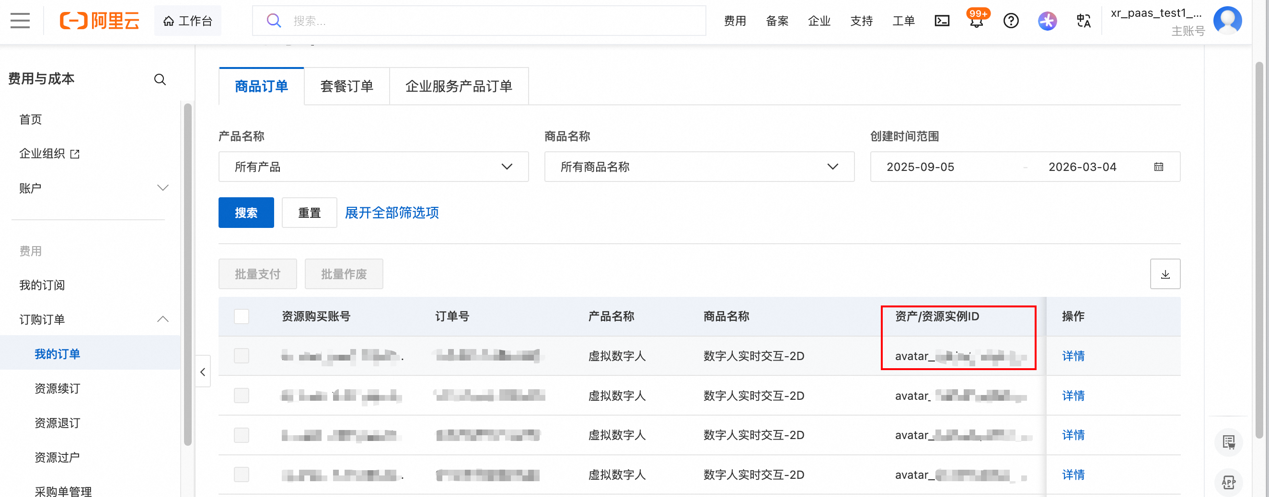Switch to the 套餐订单 tab

tap(347, 86)
